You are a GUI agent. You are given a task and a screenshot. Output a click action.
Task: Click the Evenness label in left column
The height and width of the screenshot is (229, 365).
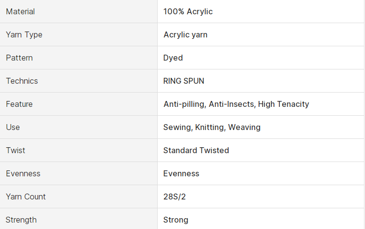tap(23, 174)
